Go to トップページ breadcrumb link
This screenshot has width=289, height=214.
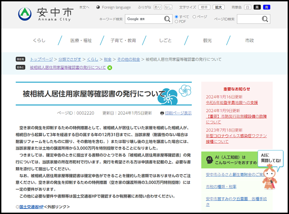click(41, 59)
